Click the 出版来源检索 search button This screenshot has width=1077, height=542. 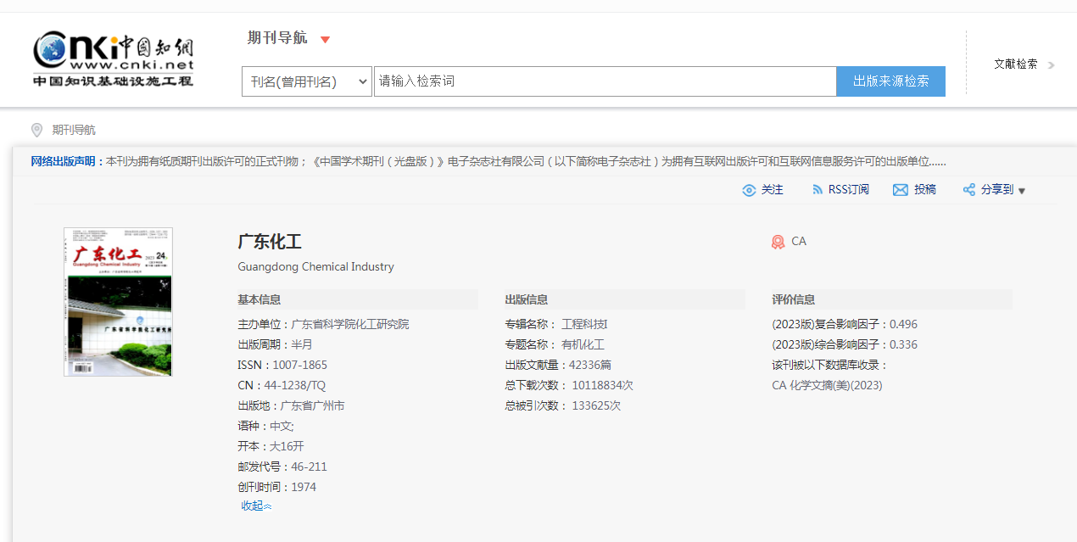[890, 81]
